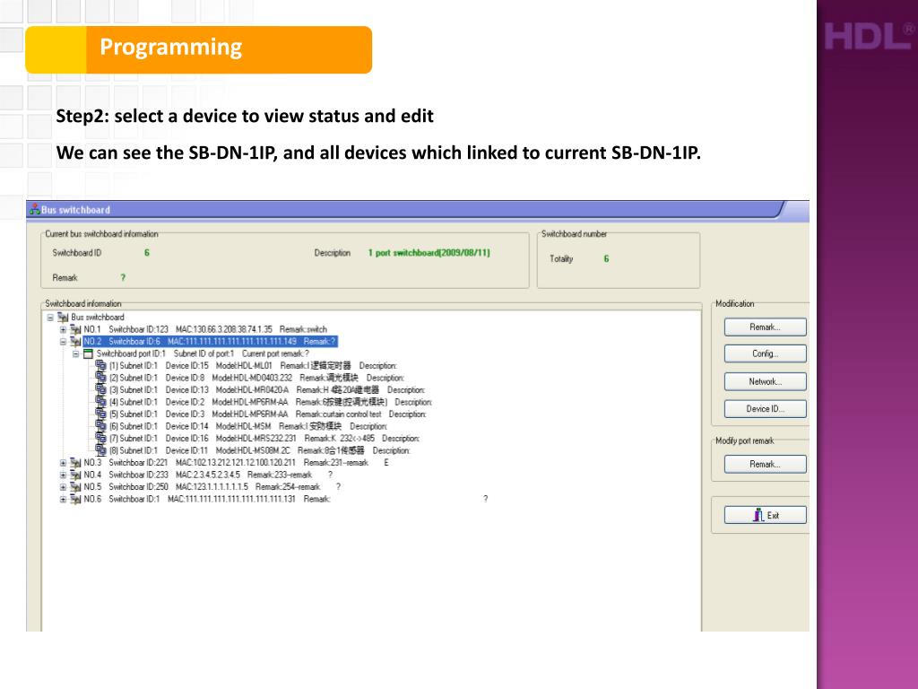Click device icon for HDL-MR0420-A row
This screenshot has height=689, width=918.
(100, 390)
